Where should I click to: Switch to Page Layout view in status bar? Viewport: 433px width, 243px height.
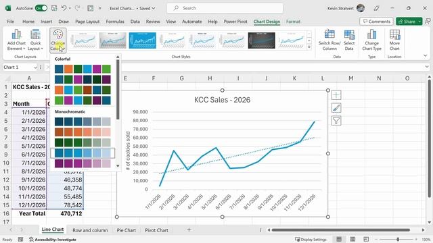coord(352,239)
